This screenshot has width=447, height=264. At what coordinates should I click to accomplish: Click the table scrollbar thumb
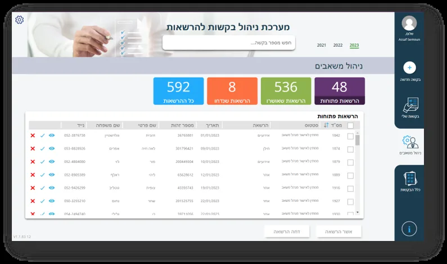pos(358,140)
